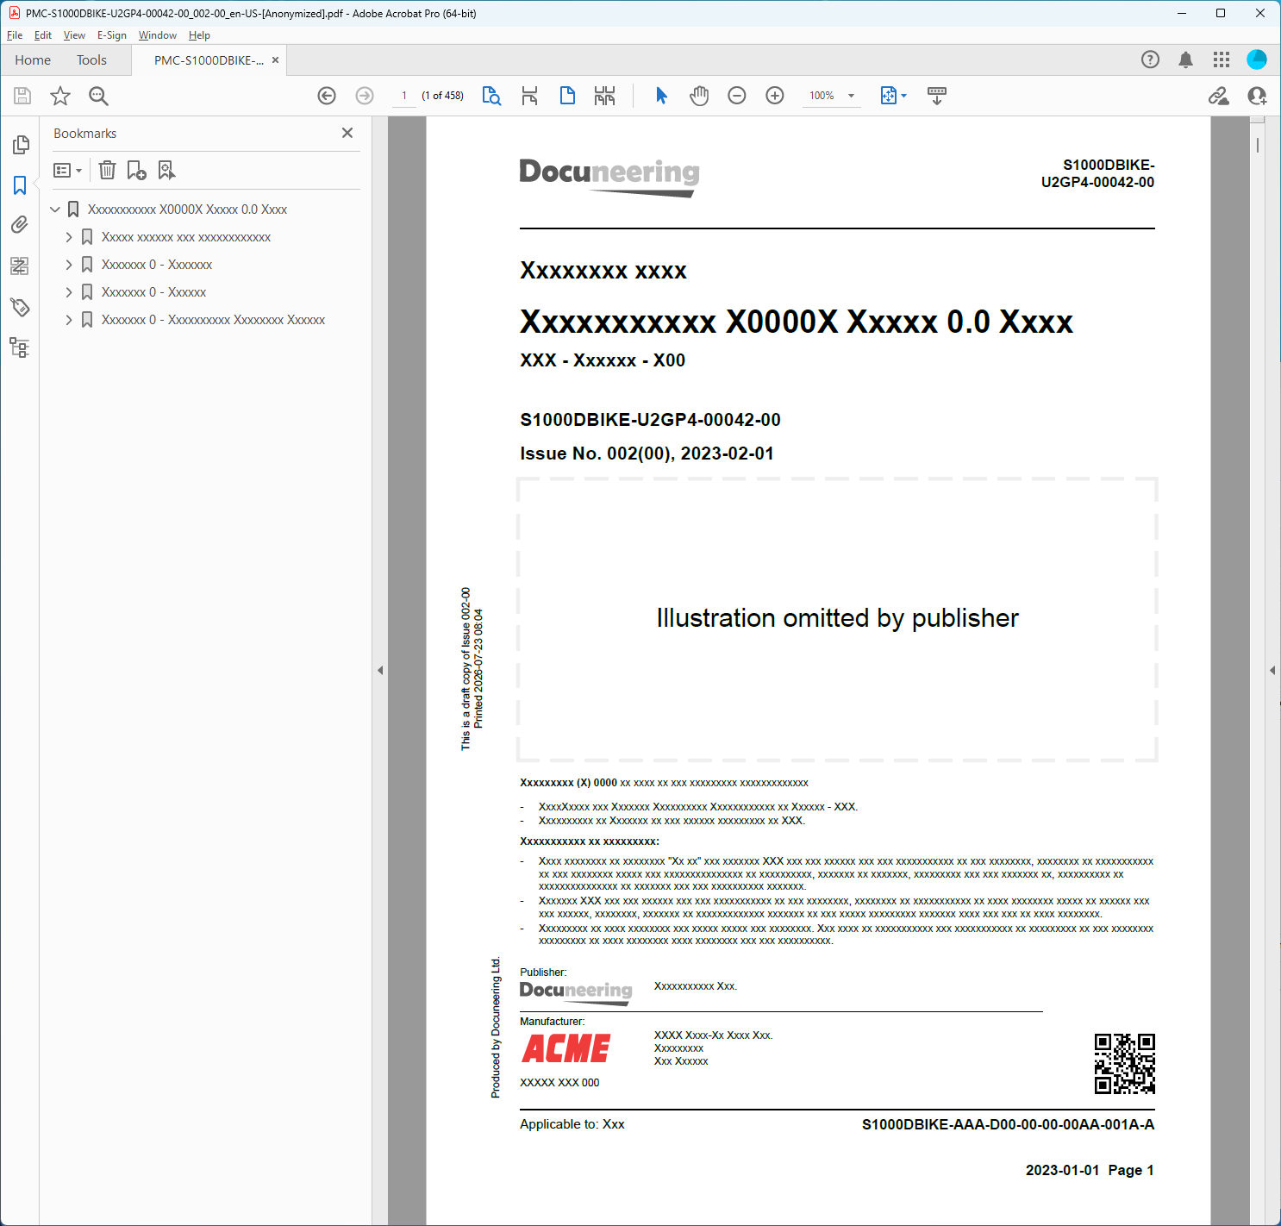Expand the Xxxxxxx 0 - Xxxxxx bookmark
The width and height of the screenshot is (1281, 1226).
69,292
